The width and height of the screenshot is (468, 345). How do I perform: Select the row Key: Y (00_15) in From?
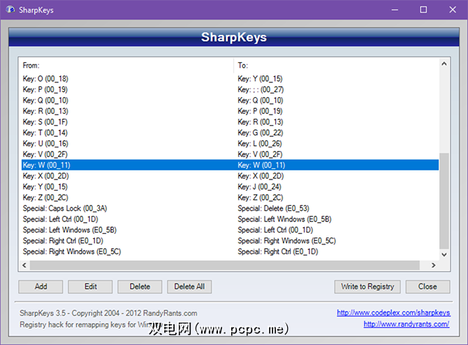click(x=45, y=186)
